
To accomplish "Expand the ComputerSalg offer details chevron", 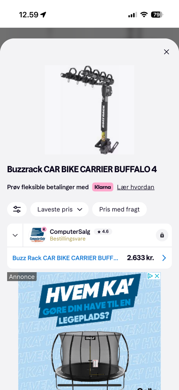I will tap(15, 235).
